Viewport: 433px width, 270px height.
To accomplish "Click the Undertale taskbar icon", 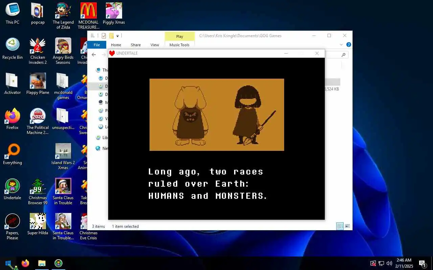I will pyautogui.click(x=59, y=263).
